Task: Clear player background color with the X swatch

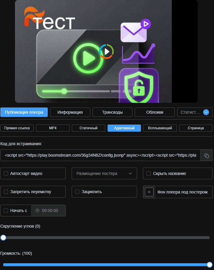Action: 149,192
